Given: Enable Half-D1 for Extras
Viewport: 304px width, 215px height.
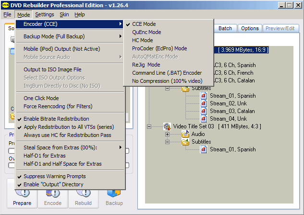Looking at the screenshot, I should click(70, 156).
